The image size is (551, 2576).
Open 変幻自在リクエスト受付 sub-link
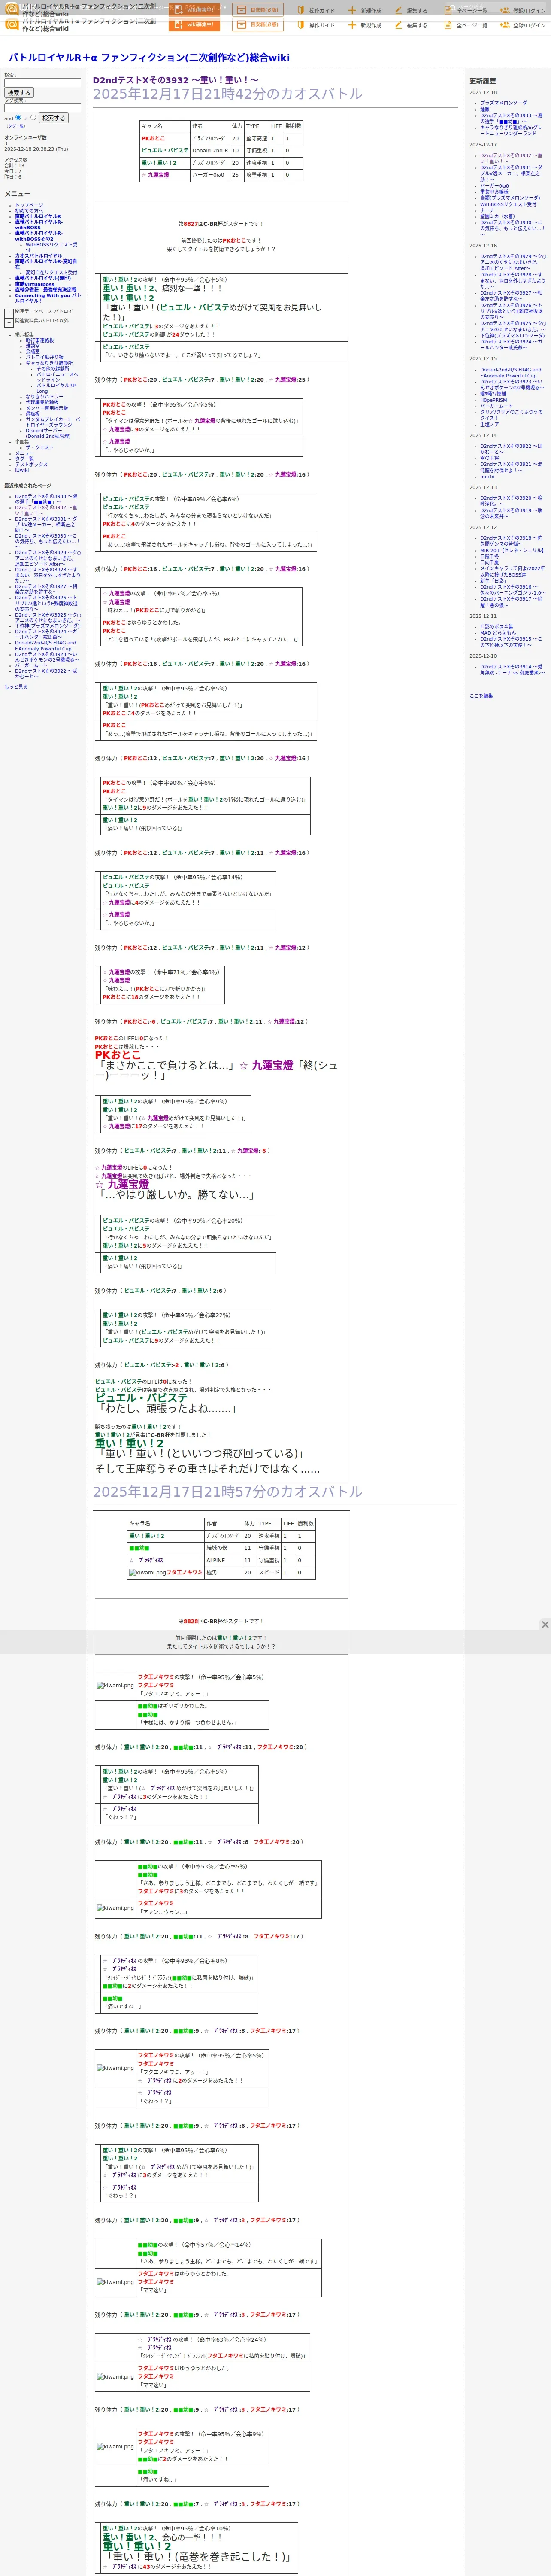pyautogui.click(x=51, y=273)
